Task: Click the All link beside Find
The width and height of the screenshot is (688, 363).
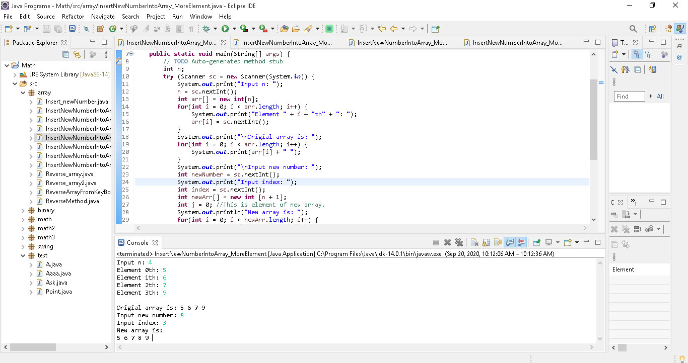Action: (x=660, y=96)
